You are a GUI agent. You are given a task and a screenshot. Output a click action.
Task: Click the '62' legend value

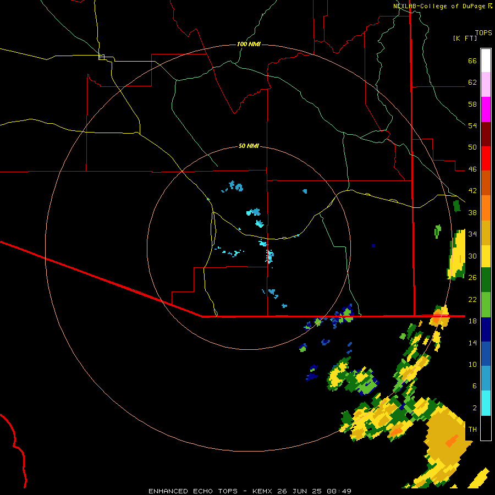472,82
